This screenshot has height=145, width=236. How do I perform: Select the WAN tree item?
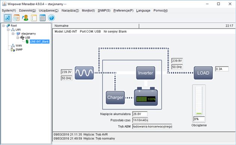(19, 46)
